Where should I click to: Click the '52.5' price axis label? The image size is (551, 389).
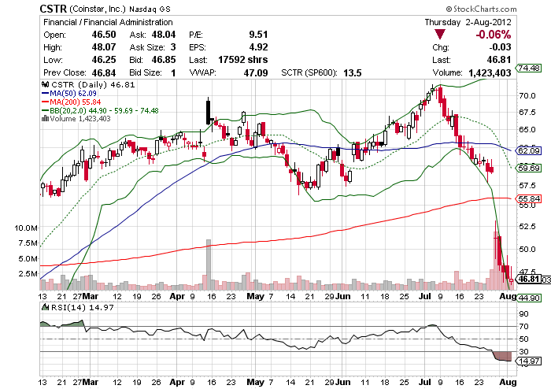coord(527,226)
